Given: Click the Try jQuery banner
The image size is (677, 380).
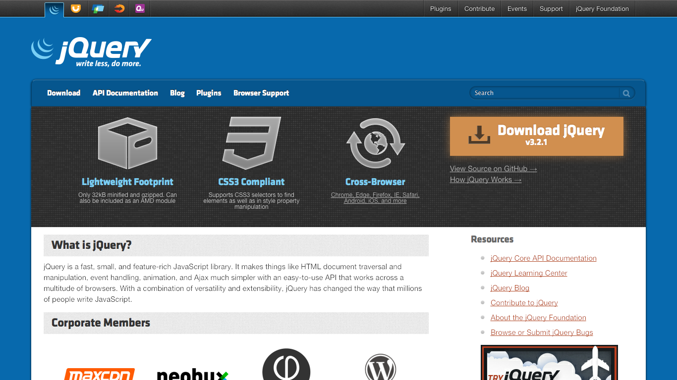Looking at the screenshot, I should coord(549,363).
